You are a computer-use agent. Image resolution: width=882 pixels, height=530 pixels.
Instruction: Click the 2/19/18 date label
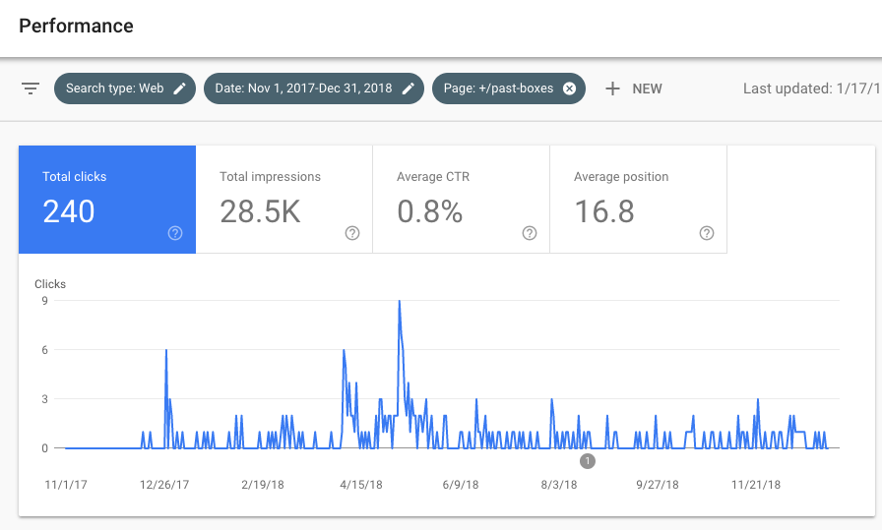(263, 485)
